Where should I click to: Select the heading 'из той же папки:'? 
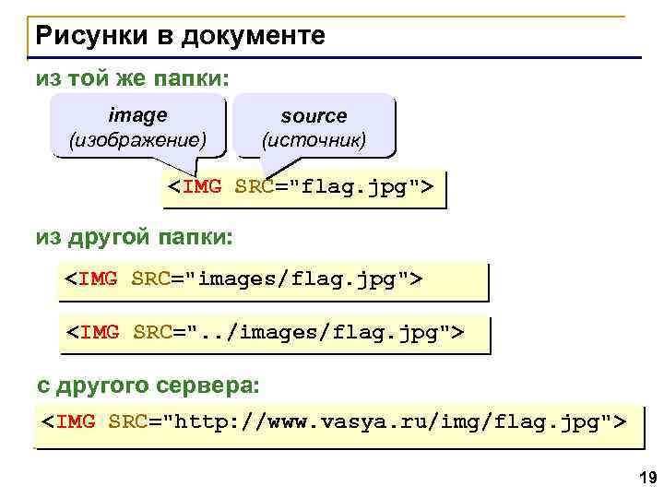click(132, 78)
